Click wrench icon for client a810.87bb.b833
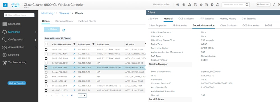 click(x=74, y=90)
